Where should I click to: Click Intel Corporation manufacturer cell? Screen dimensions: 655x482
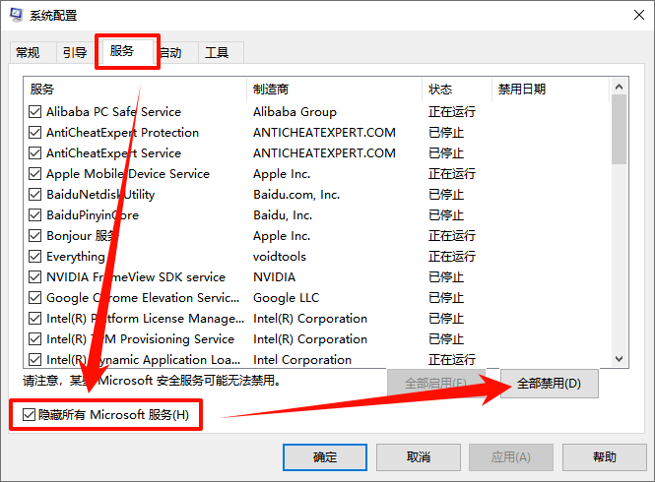(x=302, y=360)
